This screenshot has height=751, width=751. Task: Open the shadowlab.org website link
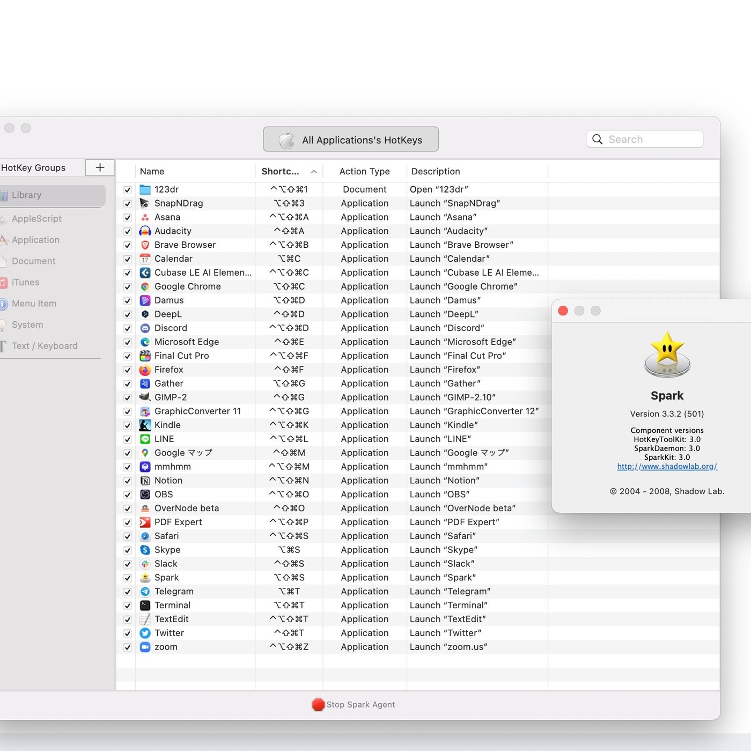coord(667,466)
